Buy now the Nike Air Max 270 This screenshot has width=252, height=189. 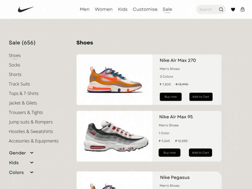click(x=170, y=97)
